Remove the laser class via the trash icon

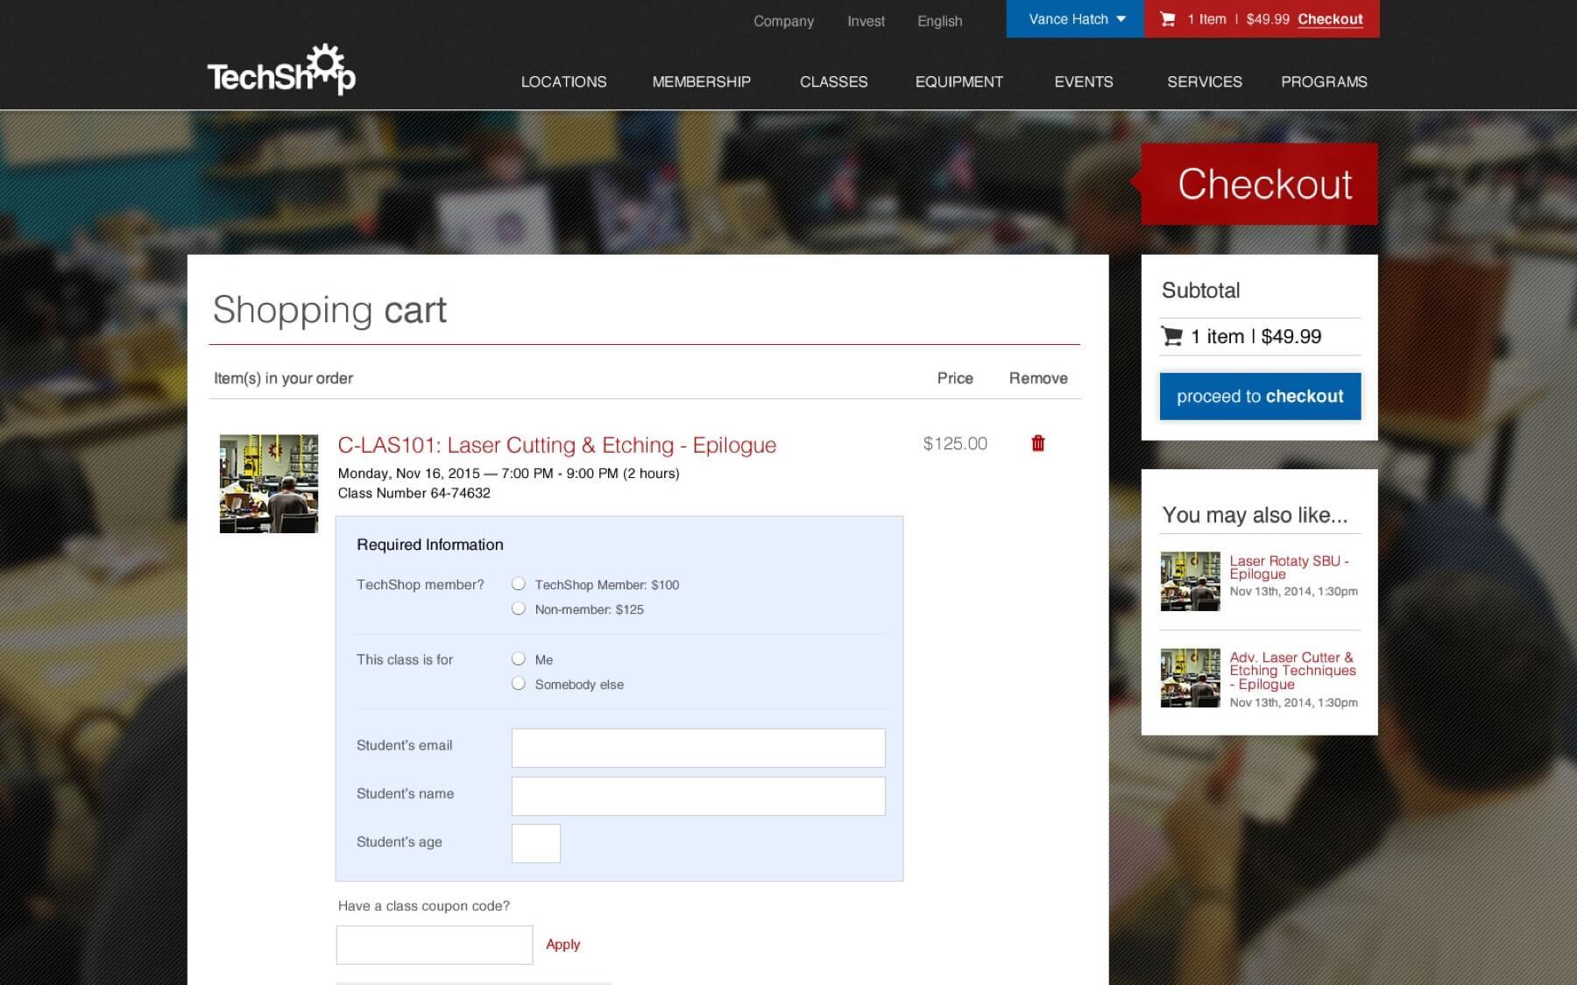coord(1038,443)
